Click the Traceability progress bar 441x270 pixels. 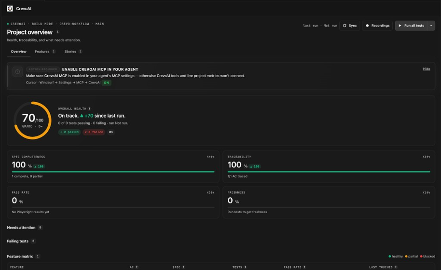pos(329,172)
